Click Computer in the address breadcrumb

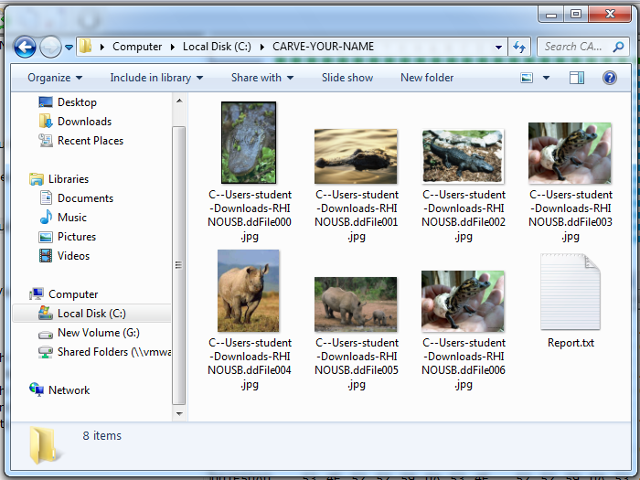click(x=137, y=47)
